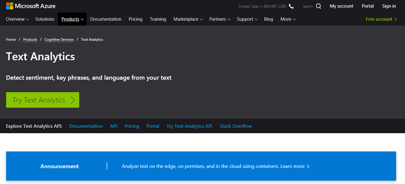Expand the Partners dropdown menu

tap(220, 19)
